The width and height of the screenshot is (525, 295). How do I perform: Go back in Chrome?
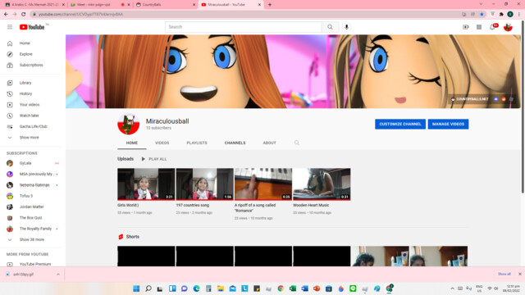pyautogui.click(x=6, y=15)
